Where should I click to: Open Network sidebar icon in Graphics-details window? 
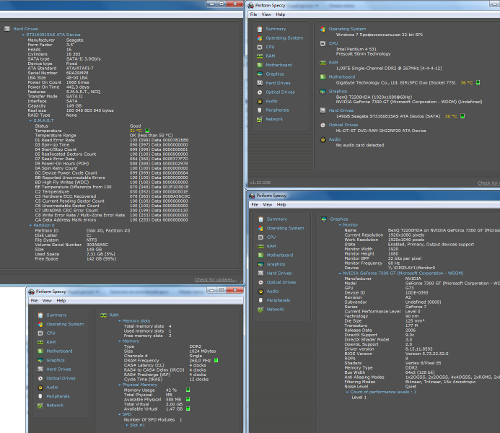pos(260,310)
